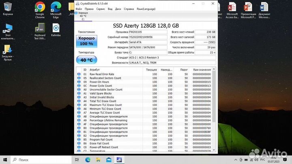Launch the Kalimba desktop shortcut
The height and width of the screenshot is (164, 292).
[56, 30]
